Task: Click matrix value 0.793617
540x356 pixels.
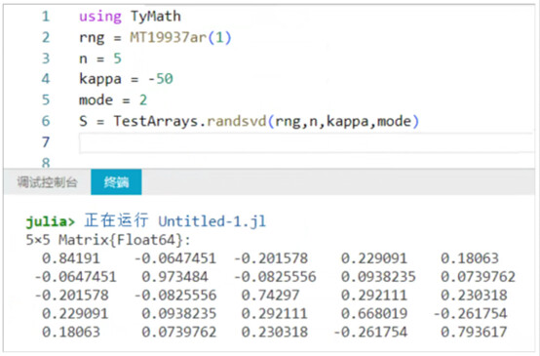Action: click(x=474, y=333)
